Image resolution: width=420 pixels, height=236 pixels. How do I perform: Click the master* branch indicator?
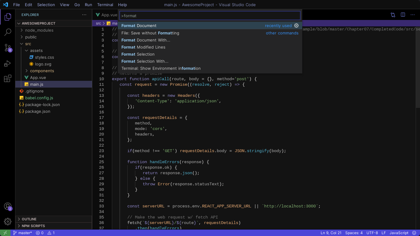(x=22, y=233)
